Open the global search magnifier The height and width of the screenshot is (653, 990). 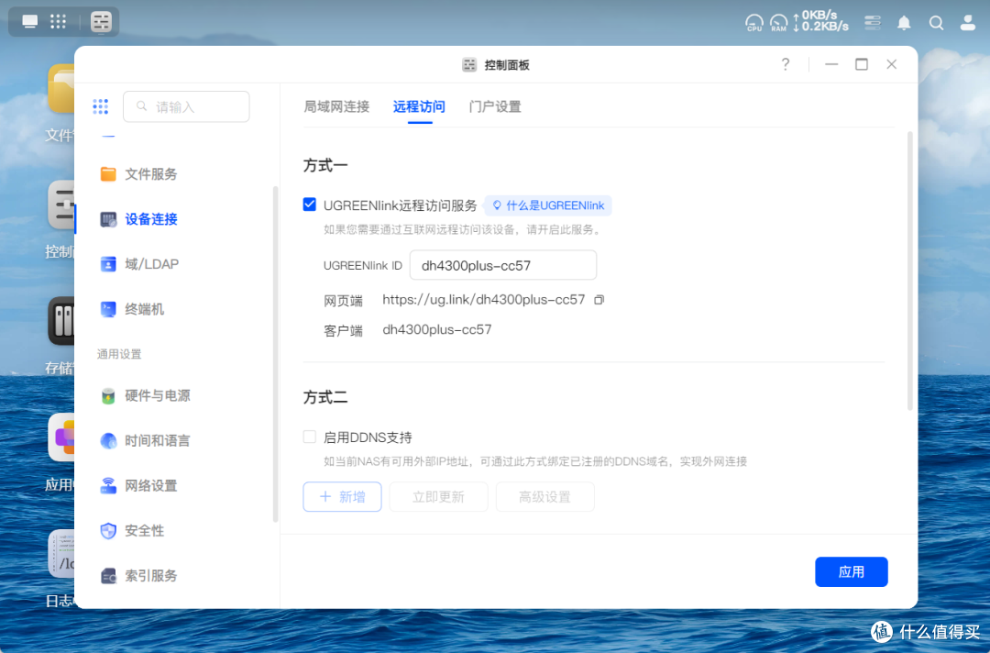936,23
